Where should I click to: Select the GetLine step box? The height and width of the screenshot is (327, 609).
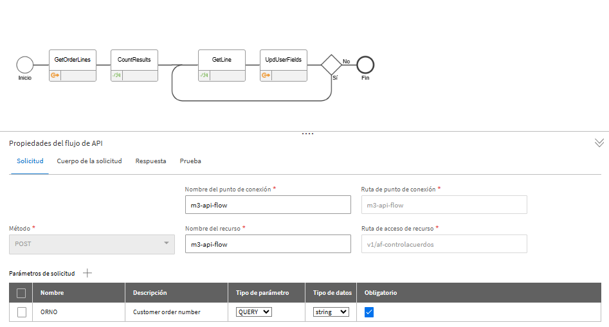(222, 65)
